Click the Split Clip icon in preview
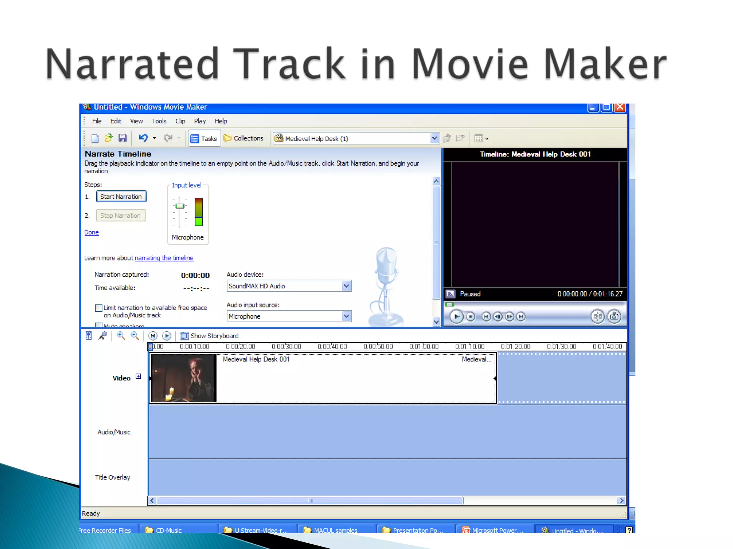This screenshot has width=733, height=549. coord(597,316)
